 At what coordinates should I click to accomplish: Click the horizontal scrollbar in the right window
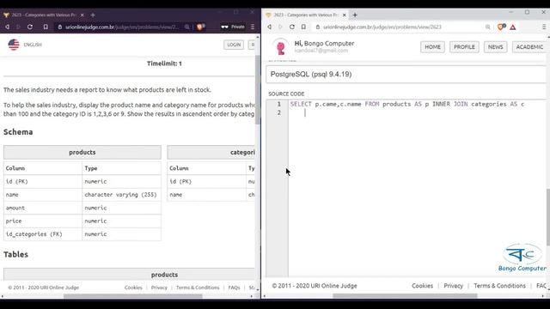click(405, 296)
